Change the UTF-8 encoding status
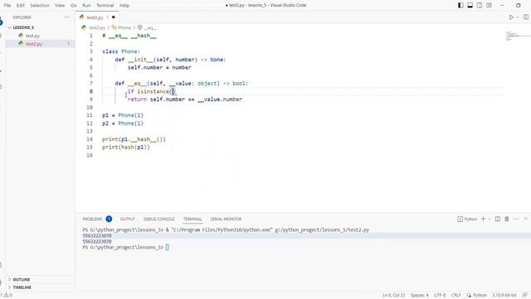Image resolution: width=531 pixels, height=299 pixels. 440,296
